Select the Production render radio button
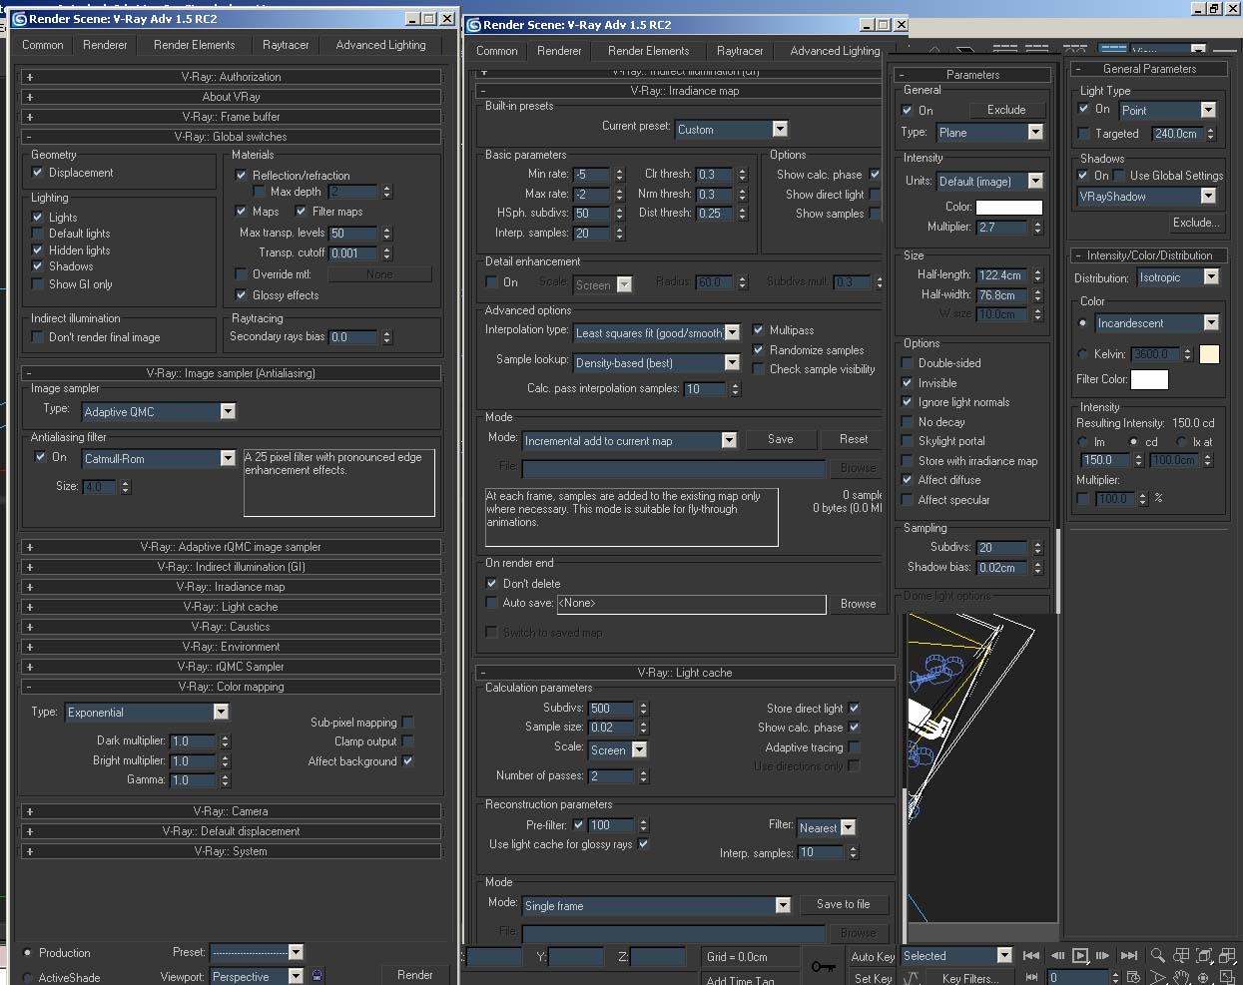 point(27,953)
